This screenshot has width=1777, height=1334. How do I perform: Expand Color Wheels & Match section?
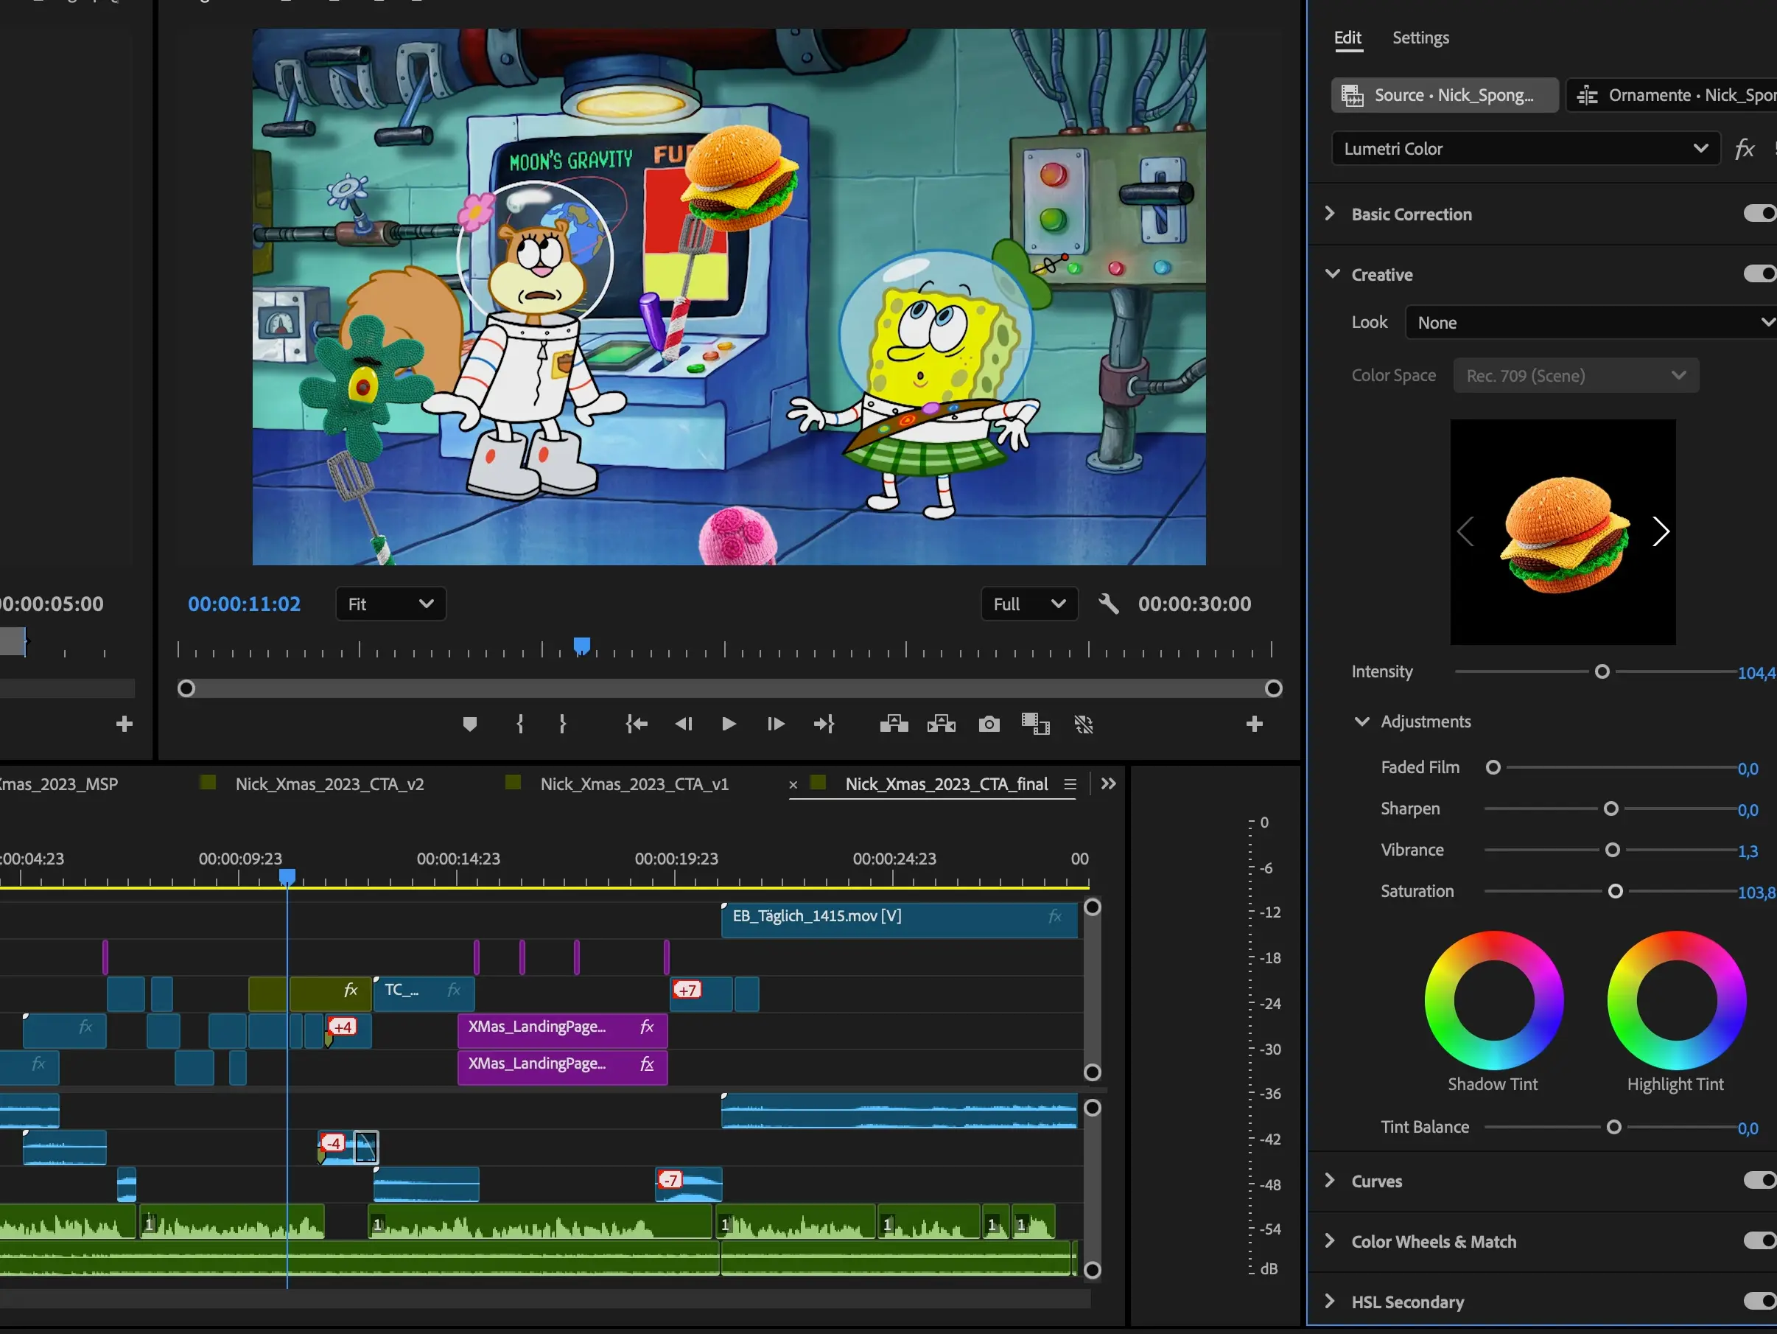click(1330, 1240)
